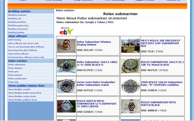Click the price text USD 4000.0
194x121 pixels.
(149, 111)
